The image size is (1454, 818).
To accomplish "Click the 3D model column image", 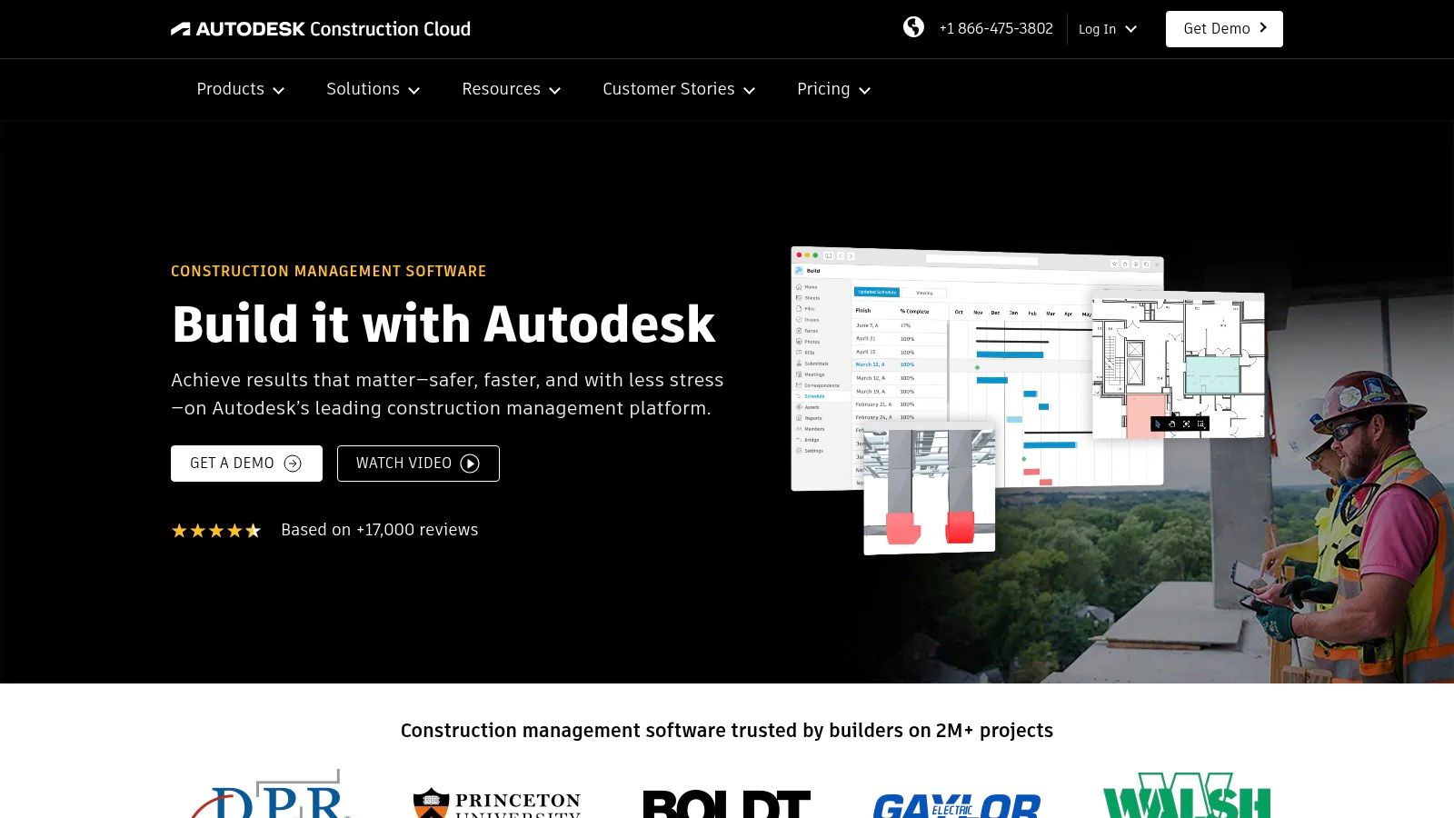I will click(x=929, y=488).
